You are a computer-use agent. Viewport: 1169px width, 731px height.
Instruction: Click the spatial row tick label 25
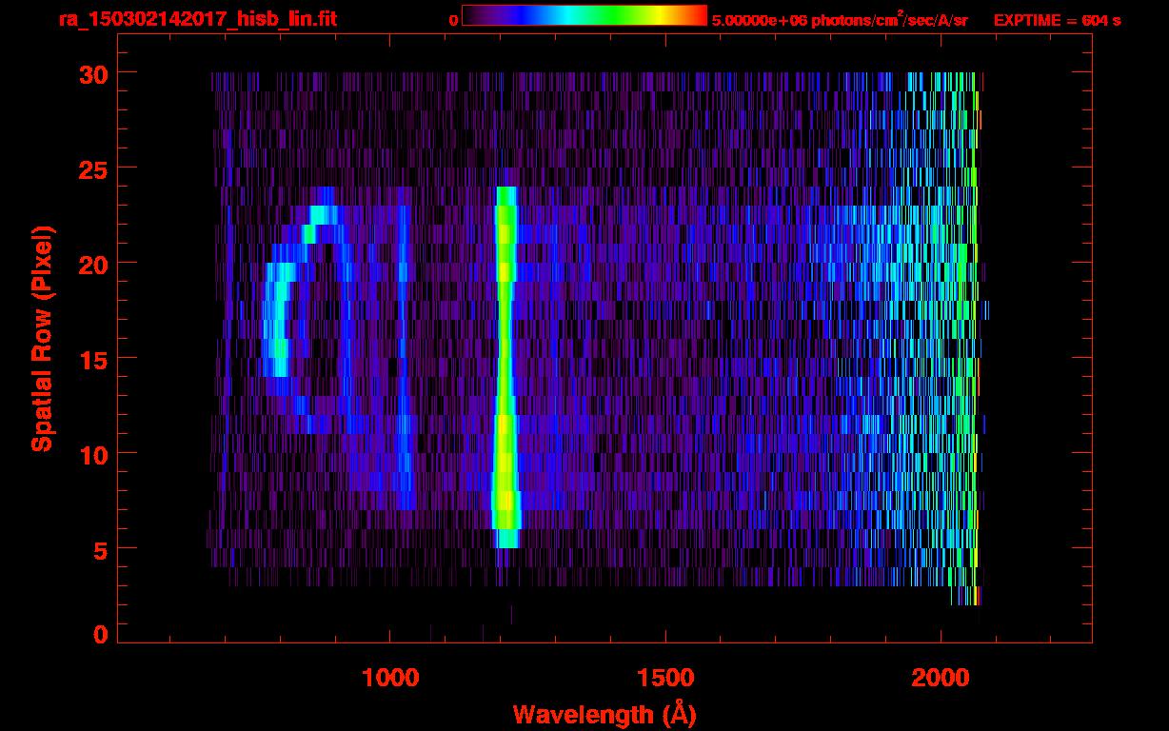coord(93,168)
